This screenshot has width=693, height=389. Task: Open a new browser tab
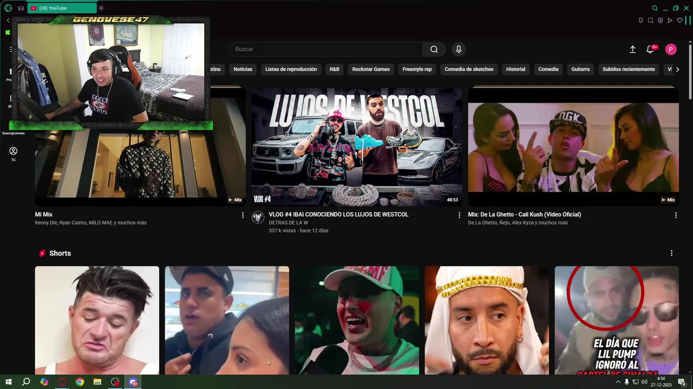(101, 8)
